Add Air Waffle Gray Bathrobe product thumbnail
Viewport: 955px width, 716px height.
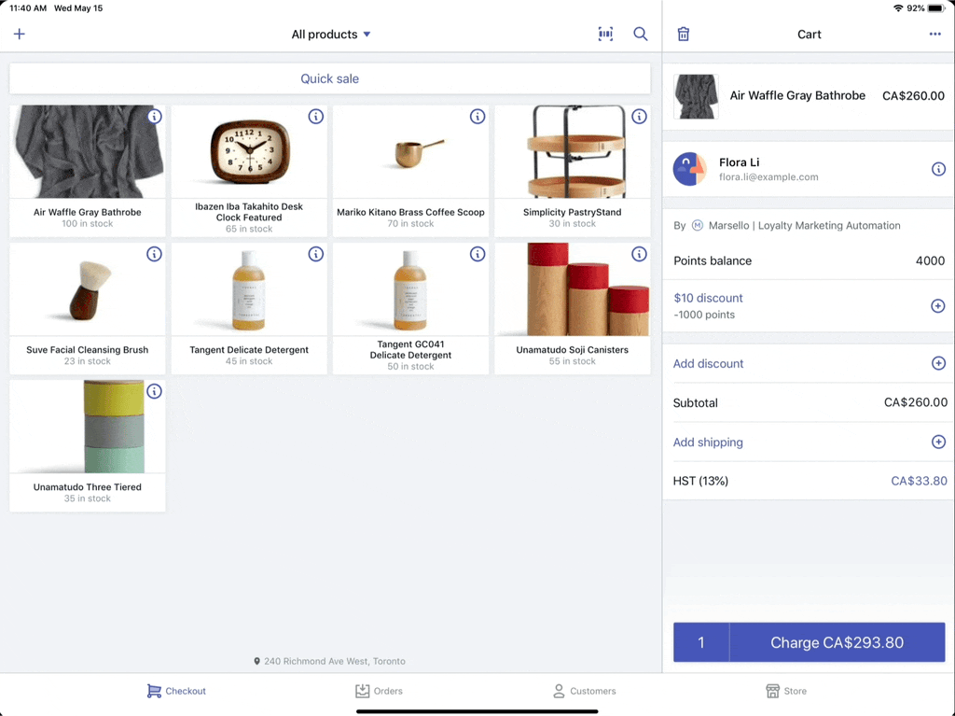click(87, 151)
